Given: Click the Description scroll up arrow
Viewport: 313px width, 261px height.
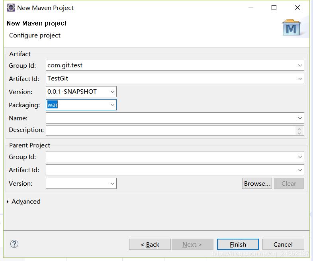Looking at the screenshot, I should pos(299,129).
